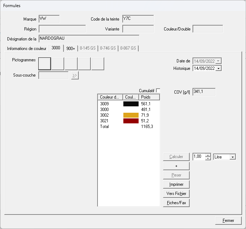Close the dialog with Fermer
The image size is (246, 229).
pos(228,220)
